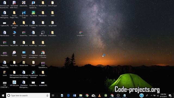Select the assignment folder icon
The image size is (174, 98).
click(x=52, y=24)
